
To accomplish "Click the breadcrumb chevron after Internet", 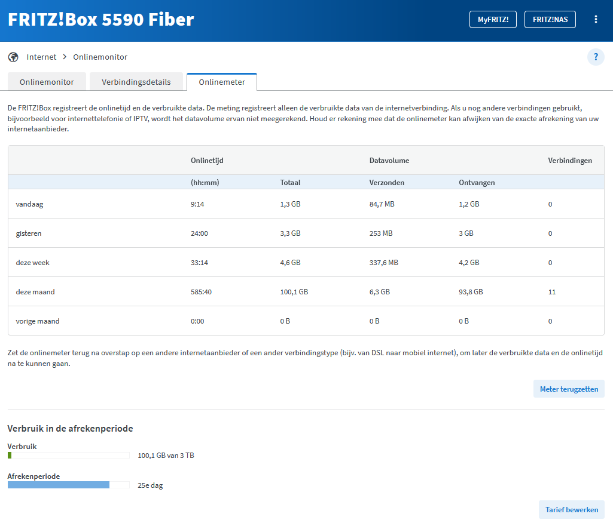I will coord(65,57).
